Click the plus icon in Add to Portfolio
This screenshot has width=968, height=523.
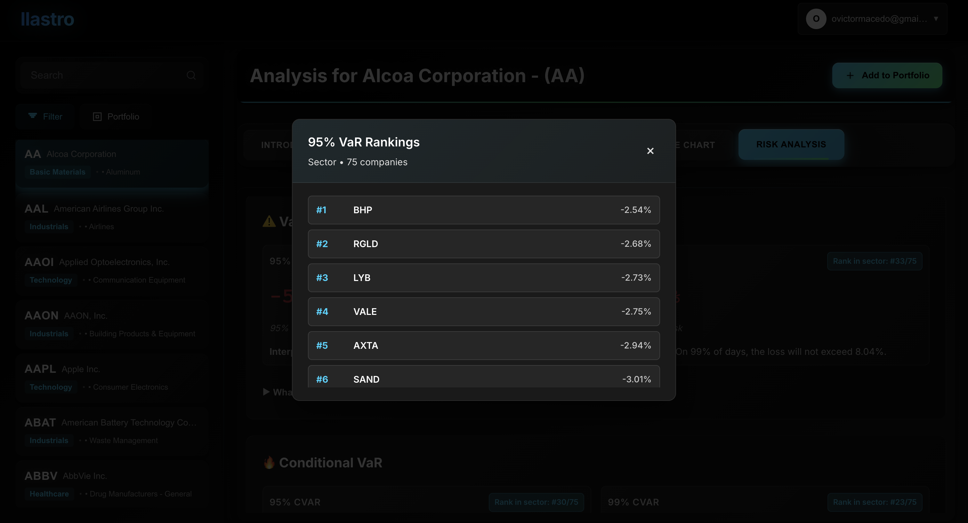click(x=850, y=75)
